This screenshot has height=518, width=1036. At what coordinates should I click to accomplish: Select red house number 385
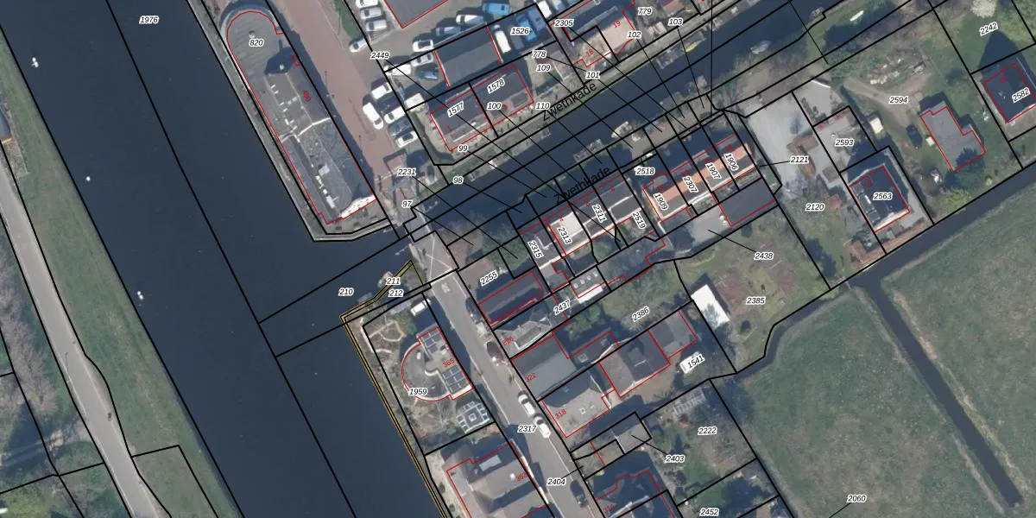click(448, 363)
